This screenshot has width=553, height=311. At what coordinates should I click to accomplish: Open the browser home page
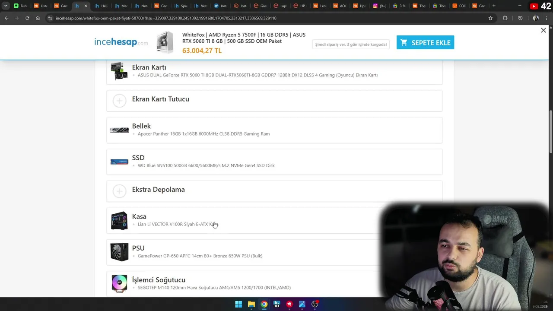pyautogui.click(x=38, y=18)
